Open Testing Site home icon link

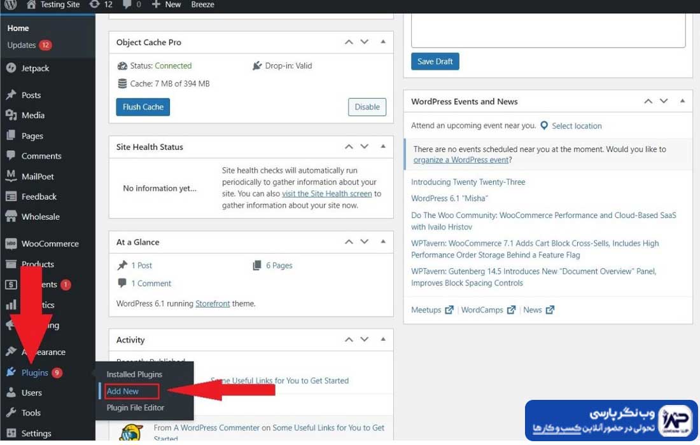coord(53,4)
